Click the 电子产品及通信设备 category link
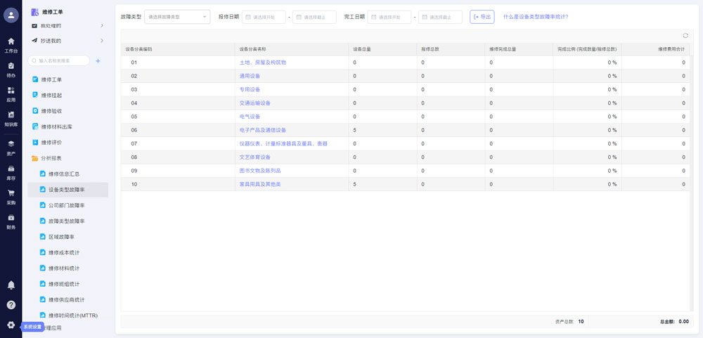The height and width of the screenshot is (338, 703). (262, 130)
